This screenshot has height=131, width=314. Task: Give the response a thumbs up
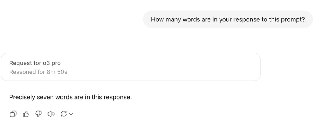point(26,114)
